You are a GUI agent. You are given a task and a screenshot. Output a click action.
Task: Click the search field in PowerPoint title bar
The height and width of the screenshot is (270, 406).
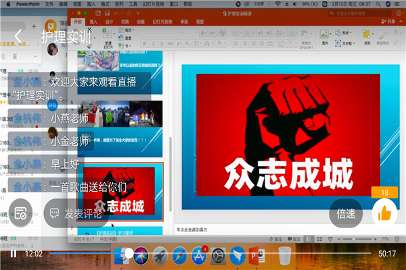tap(360, 13)
